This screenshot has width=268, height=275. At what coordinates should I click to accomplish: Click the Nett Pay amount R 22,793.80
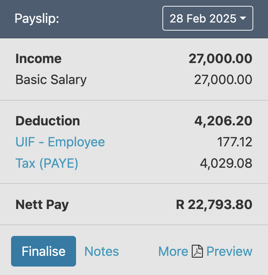click(214, 204)
